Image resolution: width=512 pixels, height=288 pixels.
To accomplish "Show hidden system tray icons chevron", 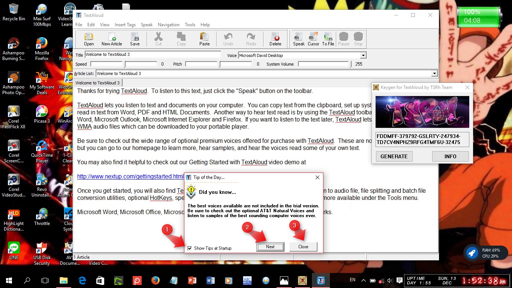I will pyautogui.click(x=364, y=280).
